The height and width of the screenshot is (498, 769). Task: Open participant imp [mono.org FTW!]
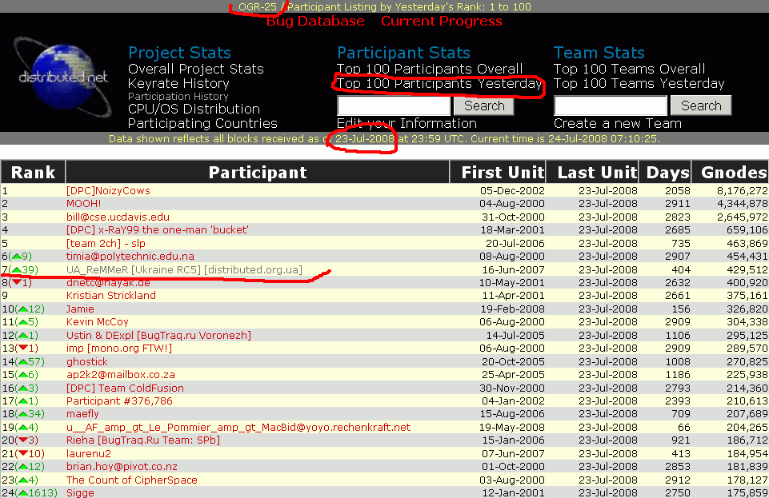tap(118, 349)
